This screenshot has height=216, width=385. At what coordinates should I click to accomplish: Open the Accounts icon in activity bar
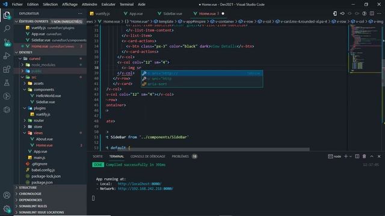pyautogui.click(x=7, y=195)
